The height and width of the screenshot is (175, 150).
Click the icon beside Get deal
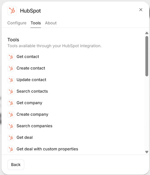[11, 138]
